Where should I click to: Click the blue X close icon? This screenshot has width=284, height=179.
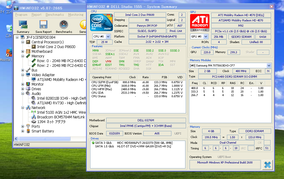pos(268,165)
